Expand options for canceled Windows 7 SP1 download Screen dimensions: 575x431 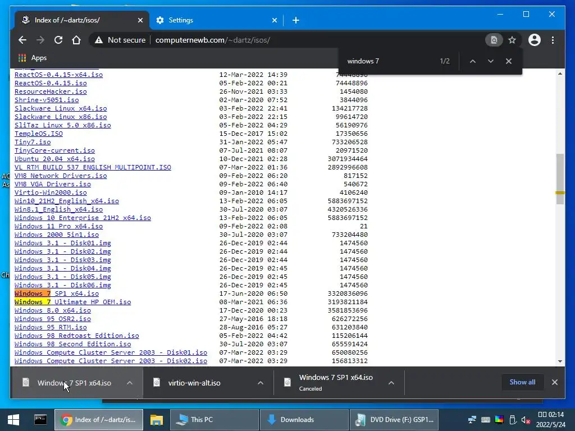[x=391, y=383]
